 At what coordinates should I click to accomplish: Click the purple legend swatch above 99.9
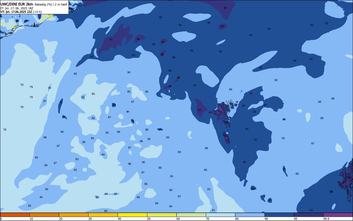click(338, 215)
